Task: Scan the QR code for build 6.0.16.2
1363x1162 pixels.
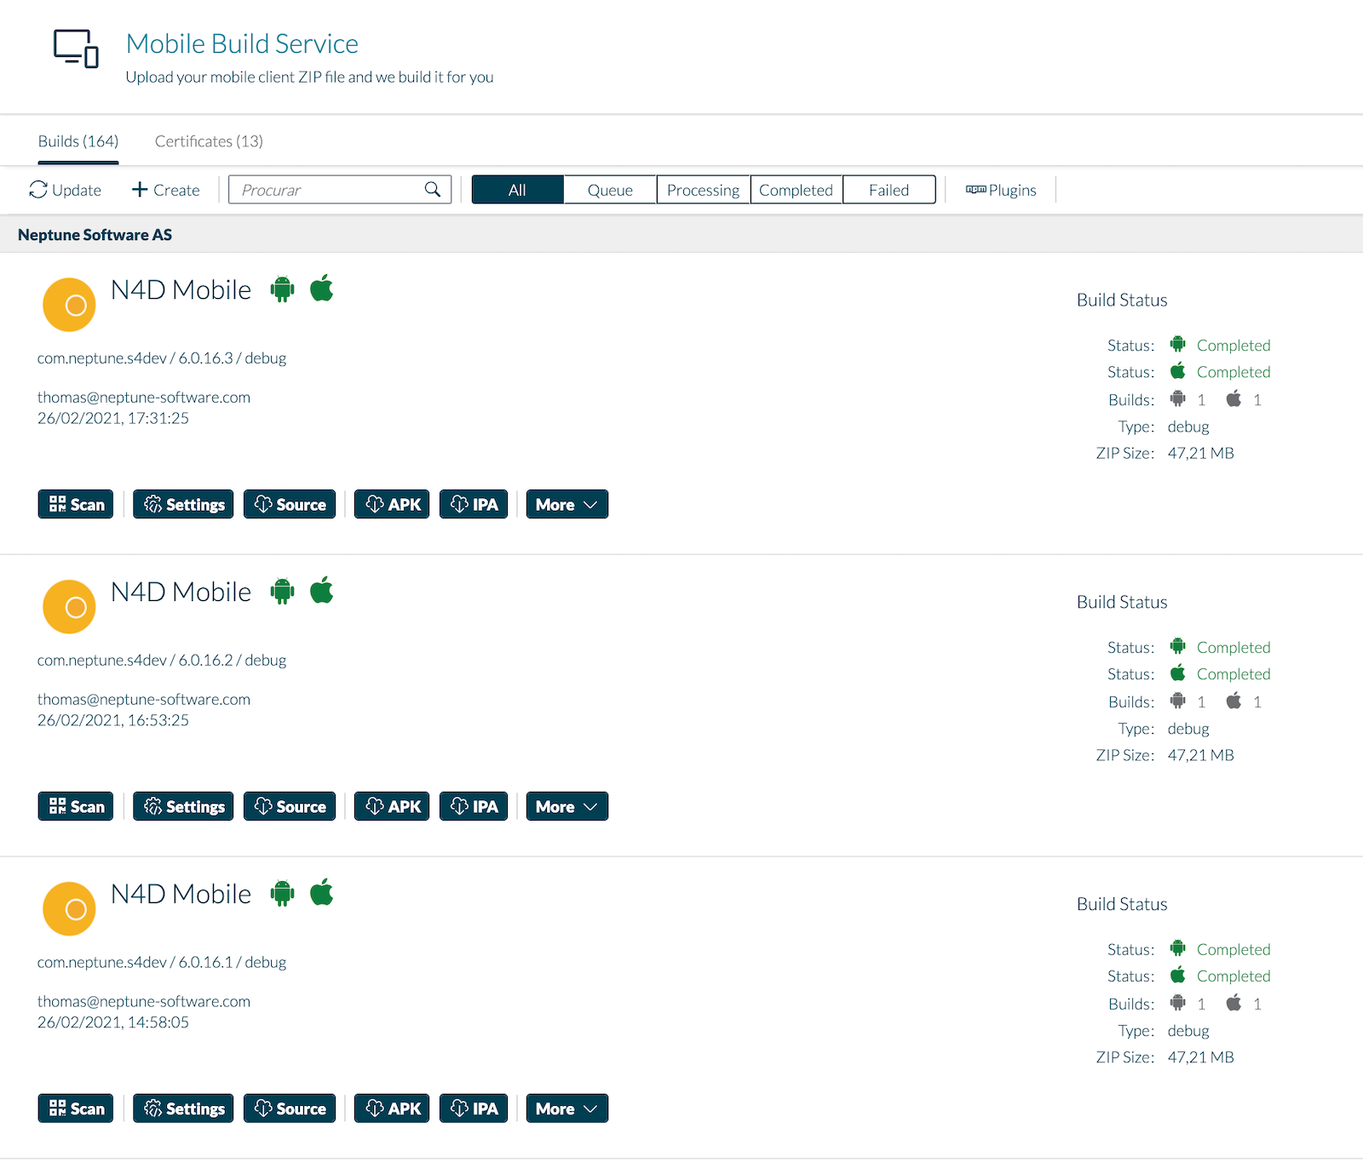Action: [76, 806]
